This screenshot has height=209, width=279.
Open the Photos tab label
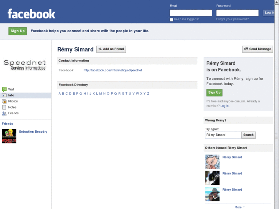(x=13, y=101)
